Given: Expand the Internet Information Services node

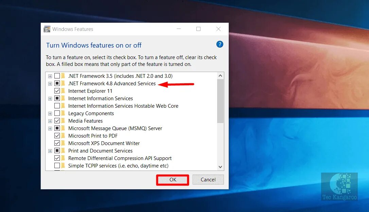Looking at the screenshot, I should click(x=50, y=99).
